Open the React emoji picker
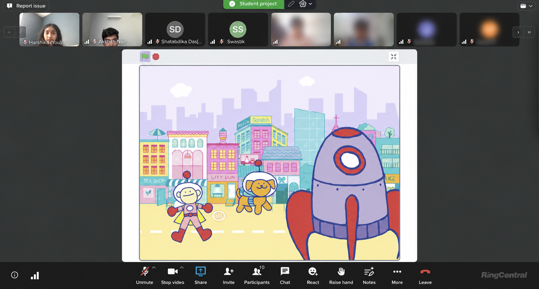Viewport: 539px width, 289px height. click(x=313, y=275)
